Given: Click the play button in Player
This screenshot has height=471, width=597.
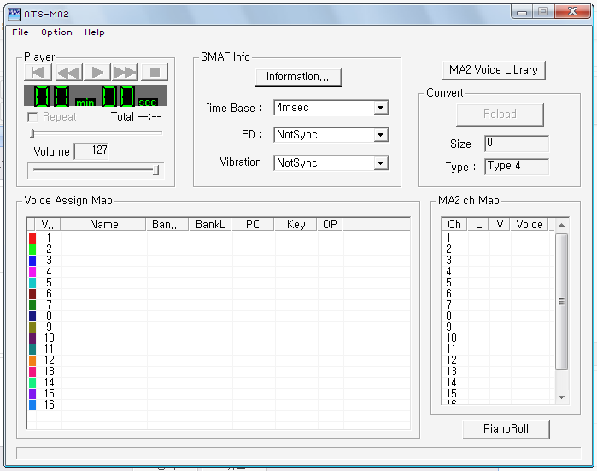Looking at the screenshot, I should pyautogui.click(x=97, y=73).
